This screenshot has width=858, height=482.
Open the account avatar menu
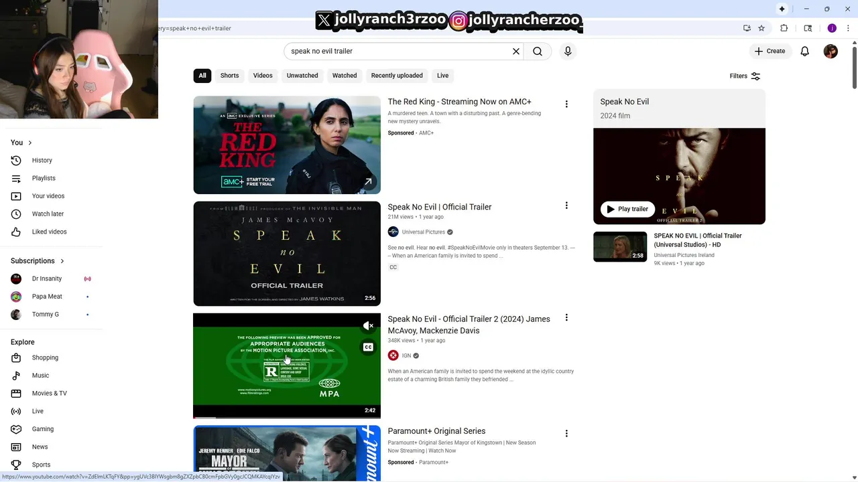point(831,51)
